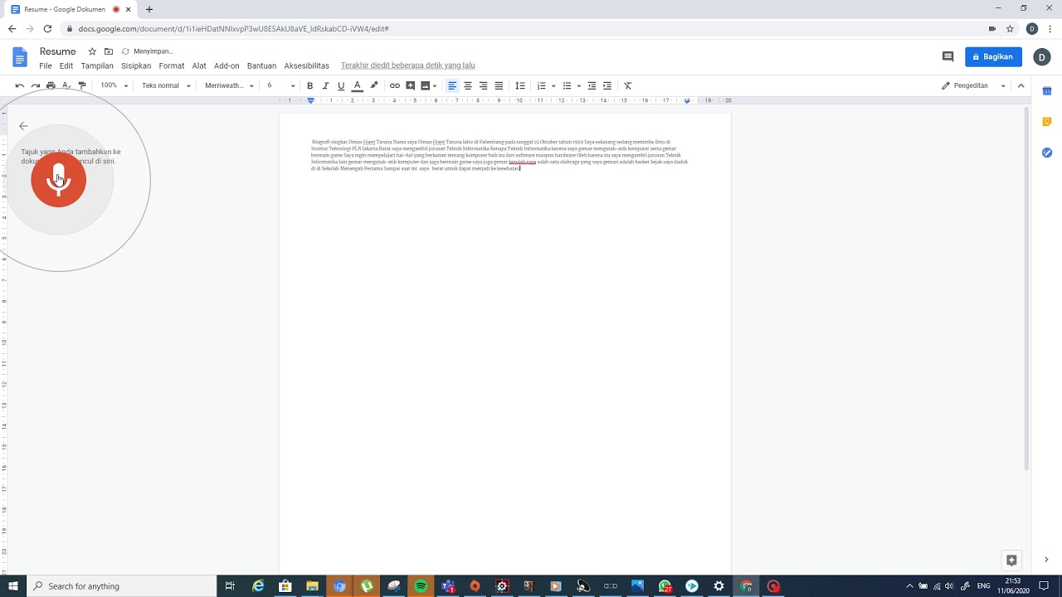
Task: Open last edit history link
Action: pyautogui.click(x=408, y=66)
